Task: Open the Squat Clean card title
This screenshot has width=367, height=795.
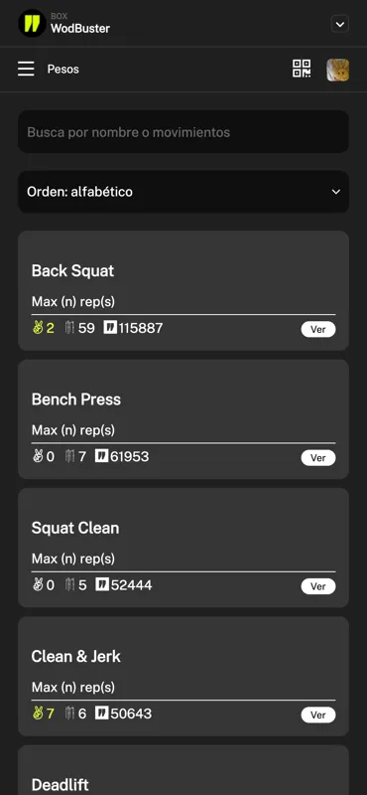Action: (75, 528)
